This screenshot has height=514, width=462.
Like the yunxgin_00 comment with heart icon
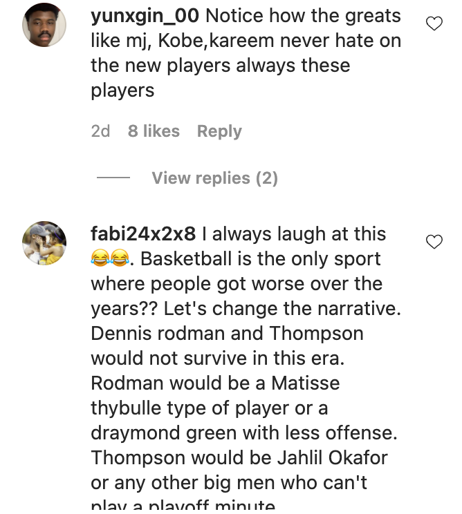pyautogui.click(x=434, y=24)
